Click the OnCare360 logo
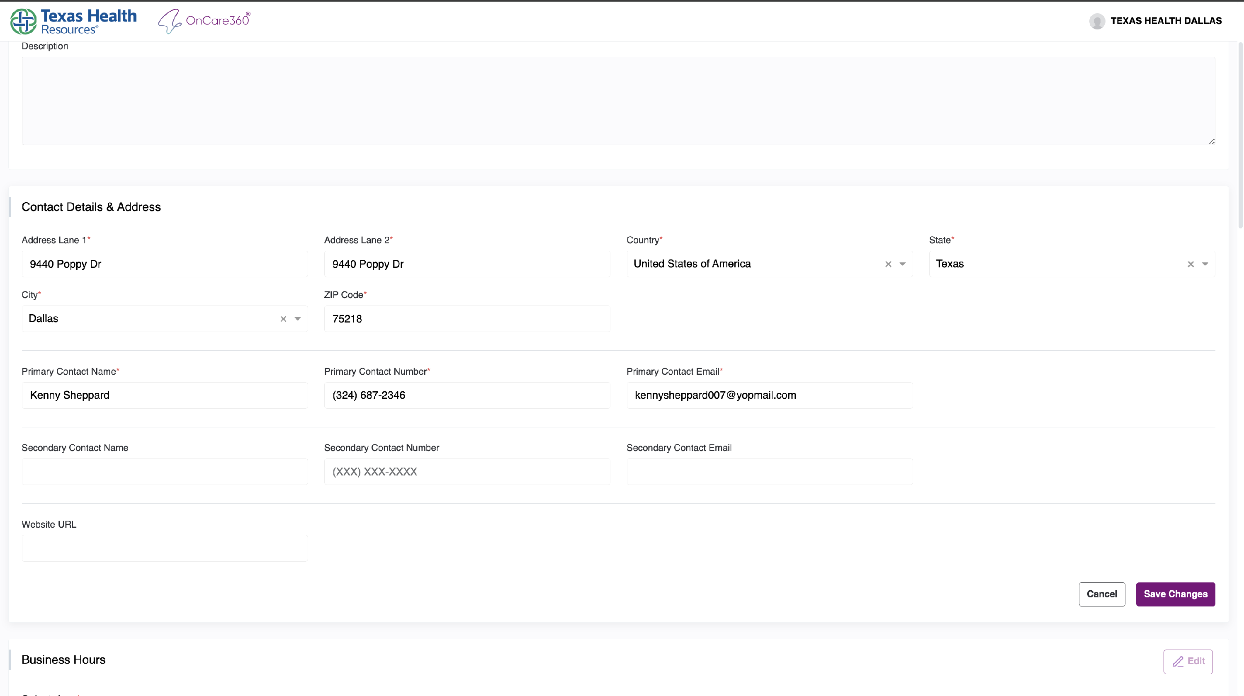 (204, 21)
